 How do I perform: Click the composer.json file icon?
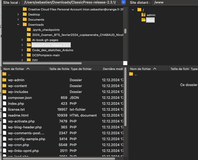click(4, 98)
